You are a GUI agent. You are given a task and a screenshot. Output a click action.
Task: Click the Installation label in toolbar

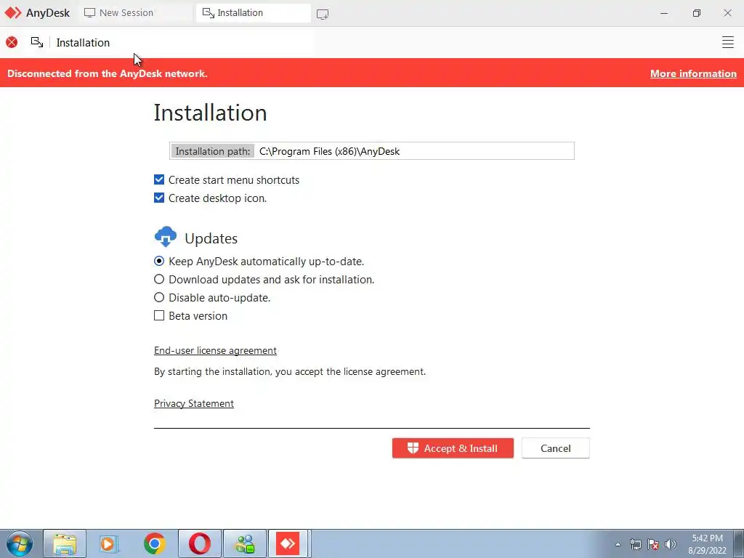[x=83, y=43]
